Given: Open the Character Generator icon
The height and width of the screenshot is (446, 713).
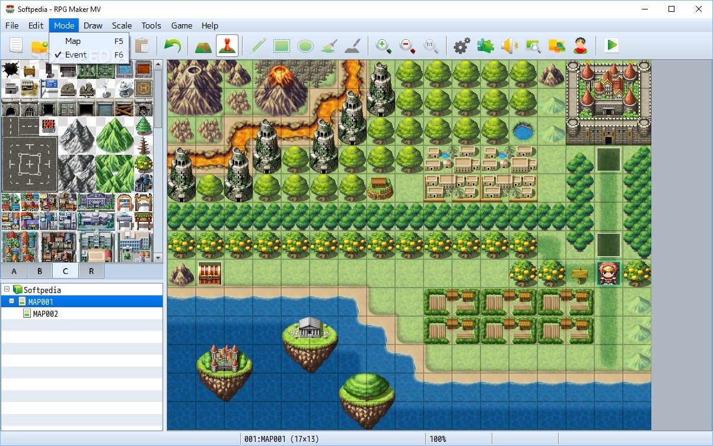Looking at the screenshot, I should (x=580, y=46).
